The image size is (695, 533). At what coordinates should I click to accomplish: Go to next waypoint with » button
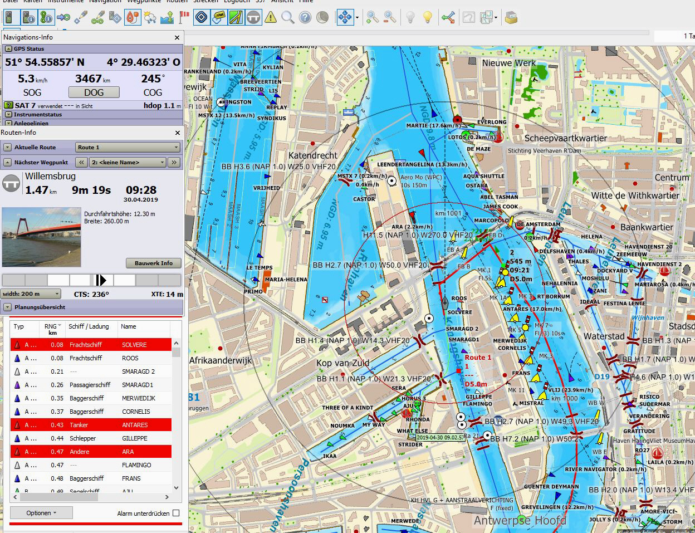click(x=174, y=163)
